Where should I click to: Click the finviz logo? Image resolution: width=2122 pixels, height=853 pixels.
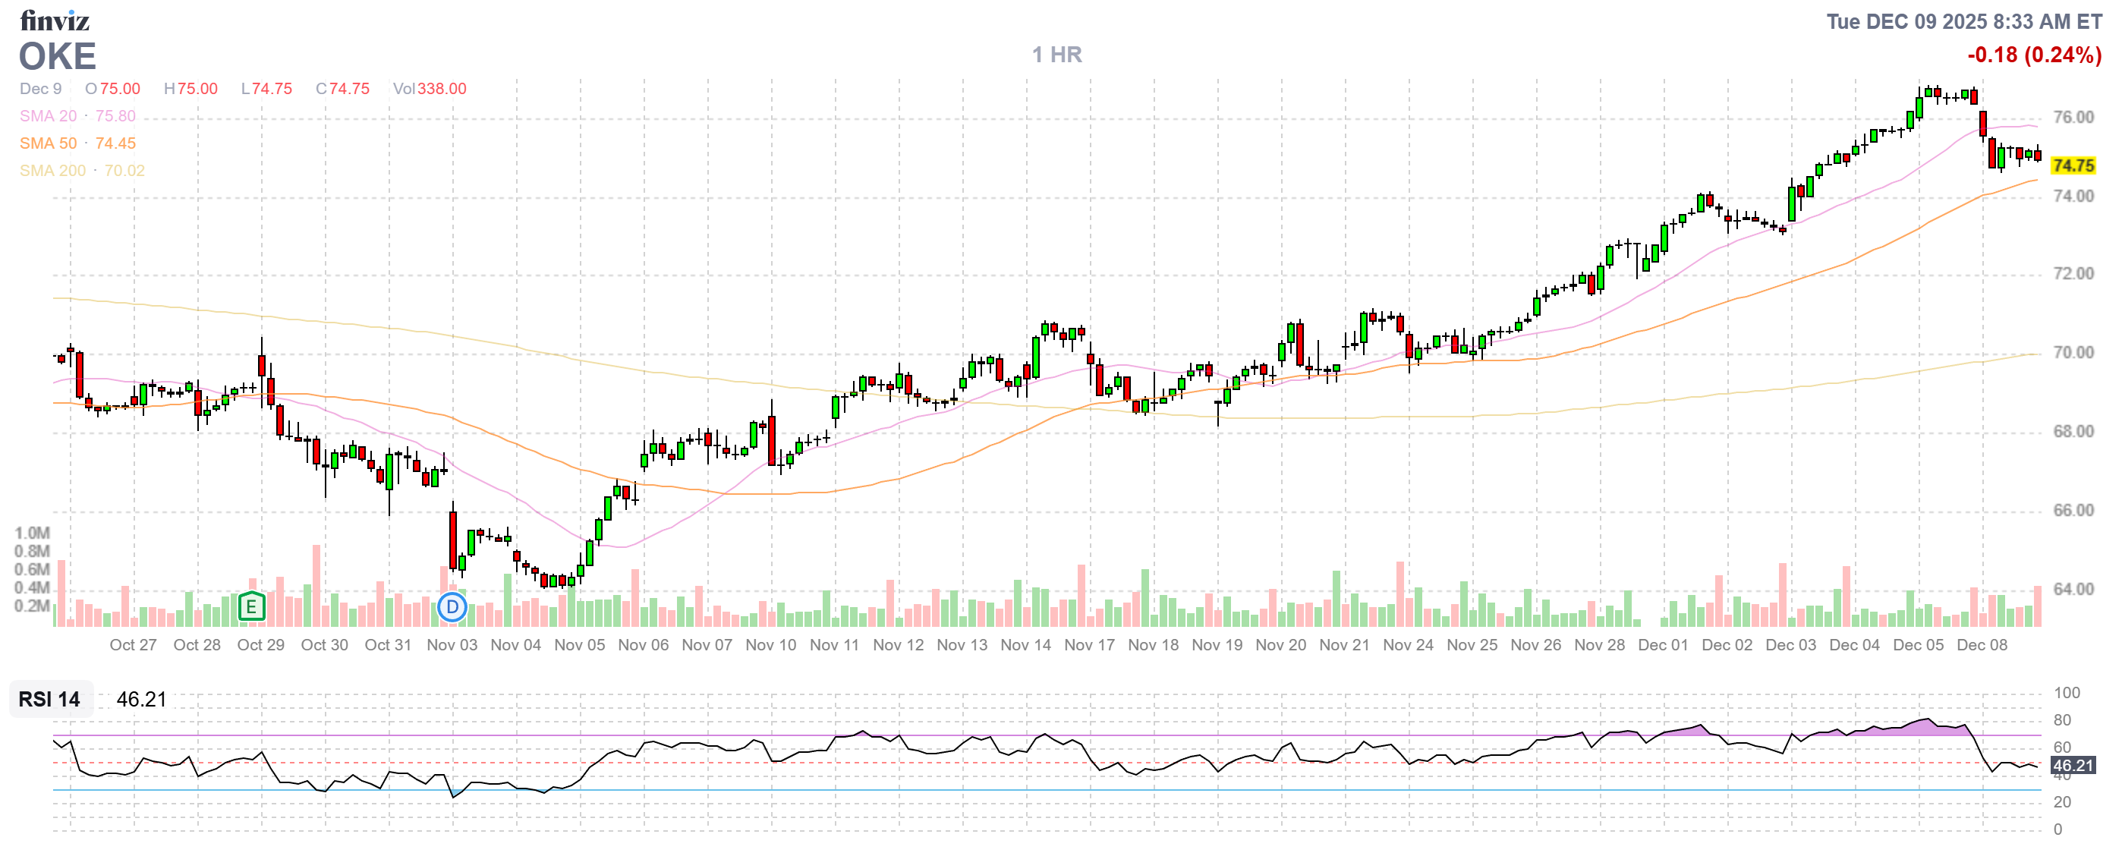coord(55,20)
